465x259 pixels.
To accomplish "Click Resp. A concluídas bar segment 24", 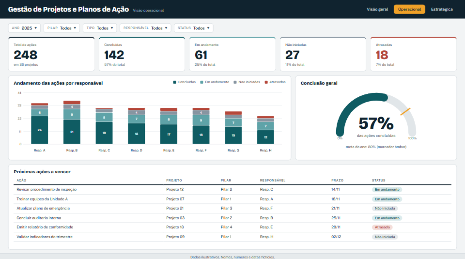I will click(40, 130).
